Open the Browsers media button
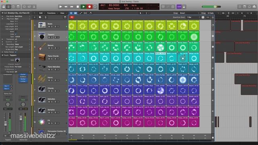 point(254,7)
